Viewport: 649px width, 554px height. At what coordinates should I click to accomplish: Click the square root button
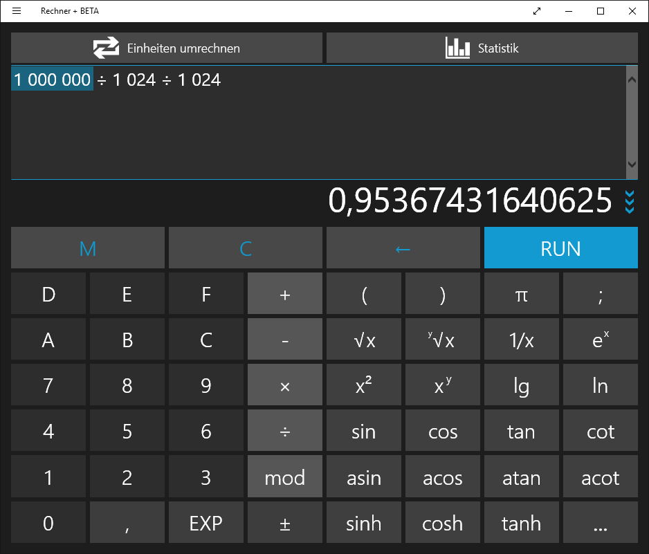coord(363,340)
